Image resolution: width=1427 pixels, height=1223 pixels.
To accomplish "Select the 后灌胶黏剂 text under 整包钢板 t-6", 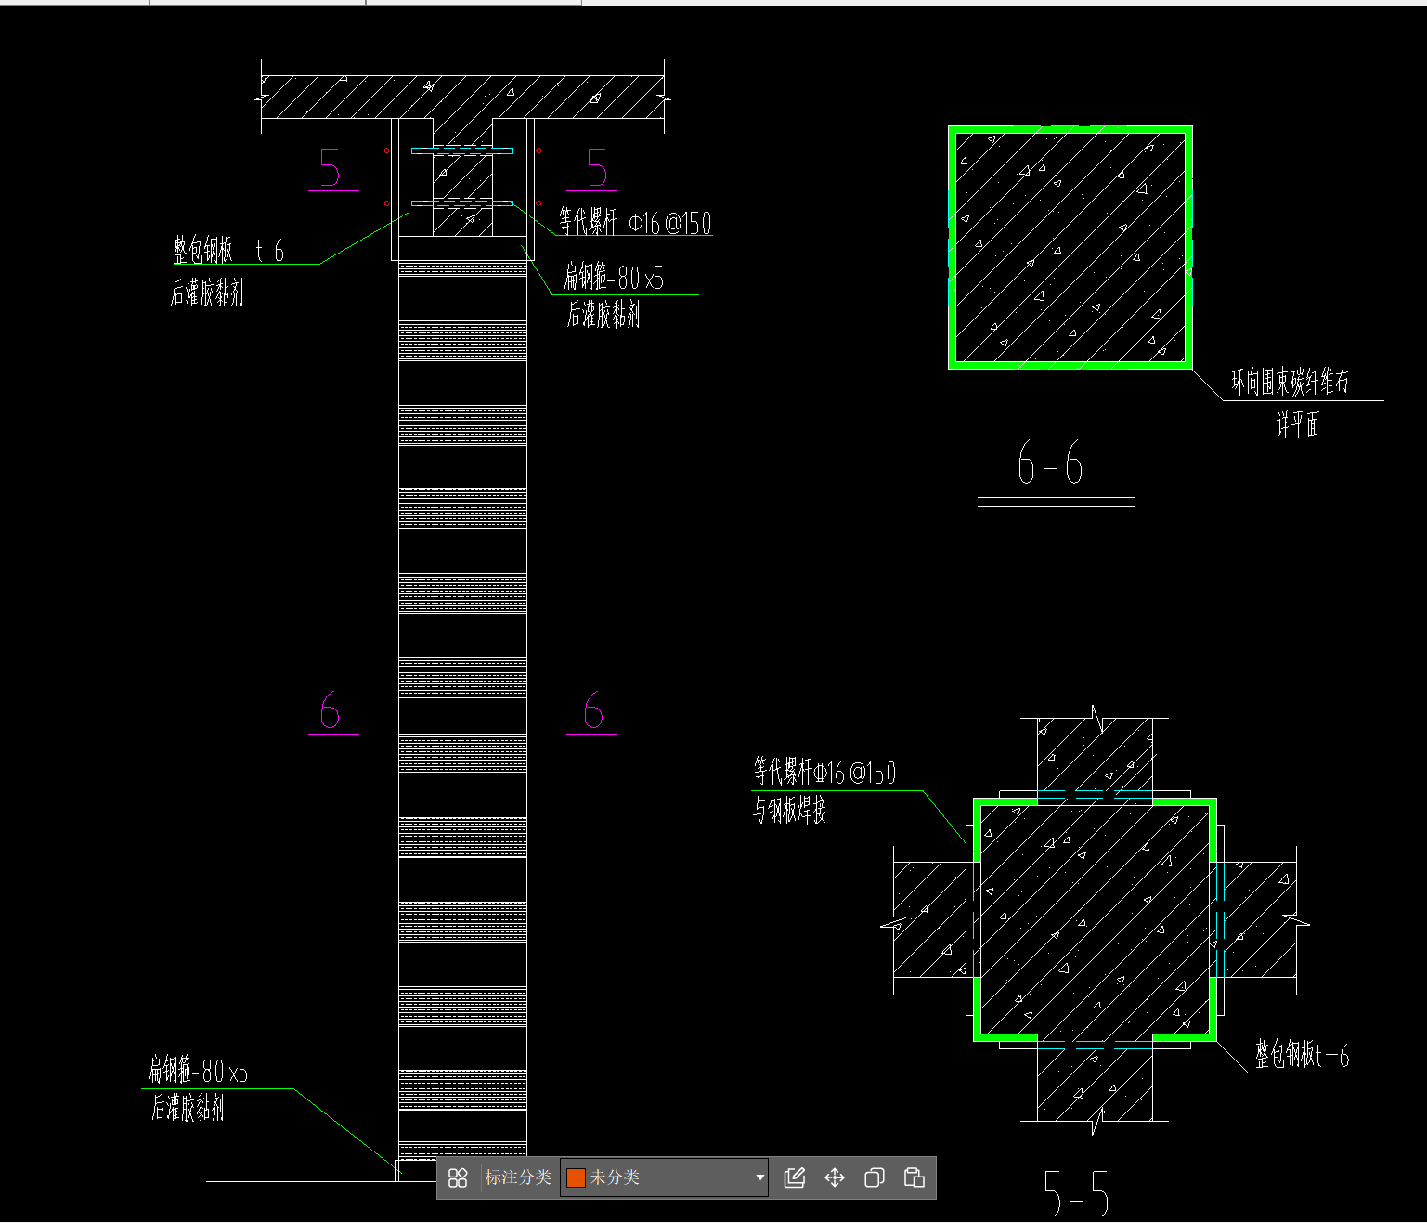I will click(207, 293).
